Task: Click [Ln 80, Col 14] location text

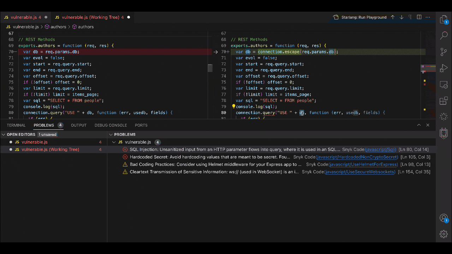Action: pyautogui.click(x=414, y=150)
